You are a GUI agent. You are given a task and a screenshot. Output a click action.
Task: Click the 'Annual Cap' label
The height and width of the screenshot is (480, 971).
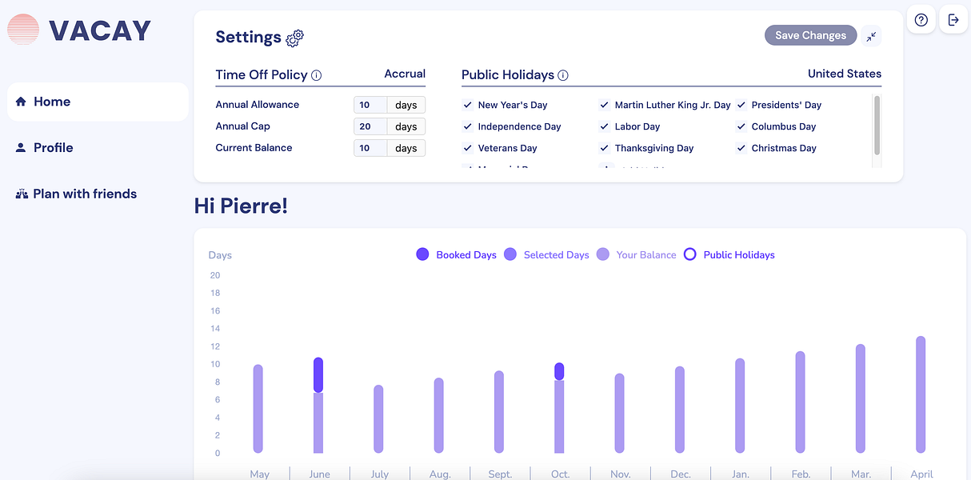[243, 126]
